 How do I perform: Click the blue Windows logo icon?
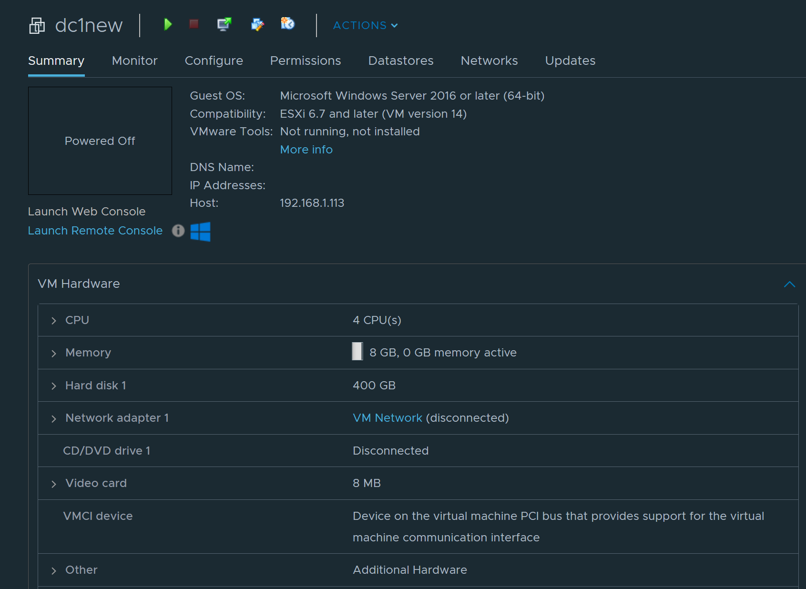200,232
